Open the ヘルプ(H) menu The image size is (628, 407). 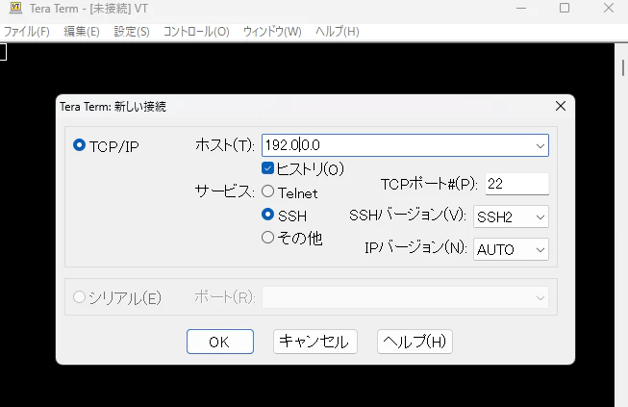click(338, 32)
